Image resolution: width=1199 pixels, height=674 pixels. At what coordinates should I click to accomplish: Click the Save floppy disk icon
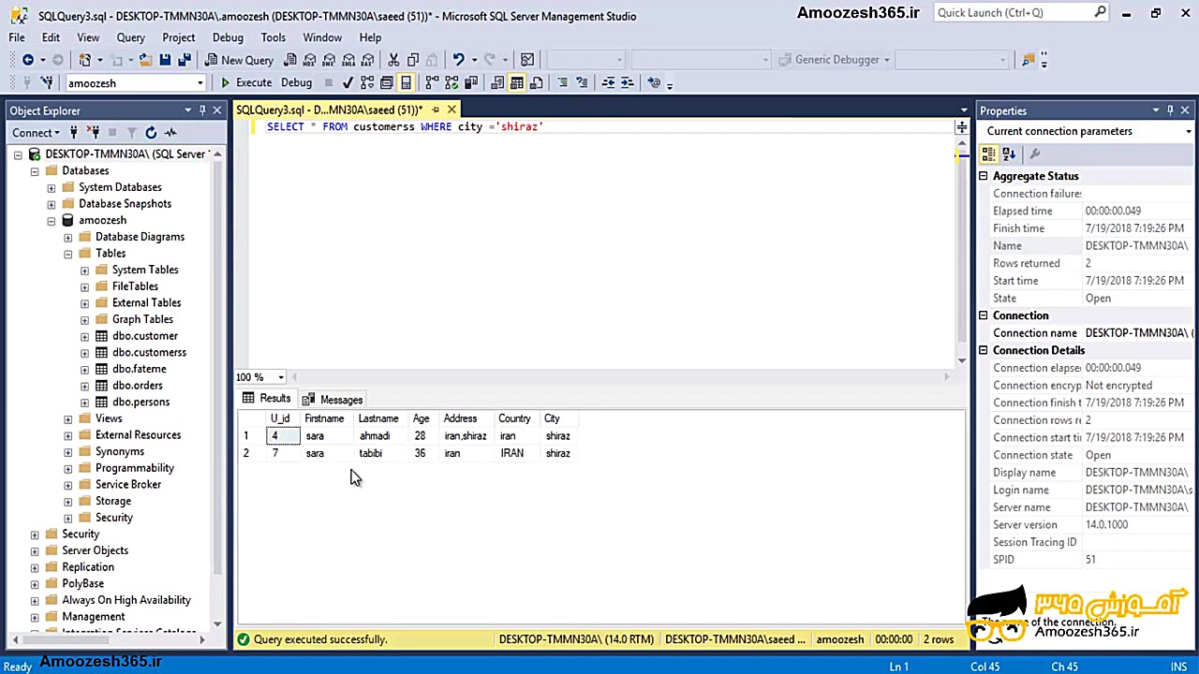(165, 60)
